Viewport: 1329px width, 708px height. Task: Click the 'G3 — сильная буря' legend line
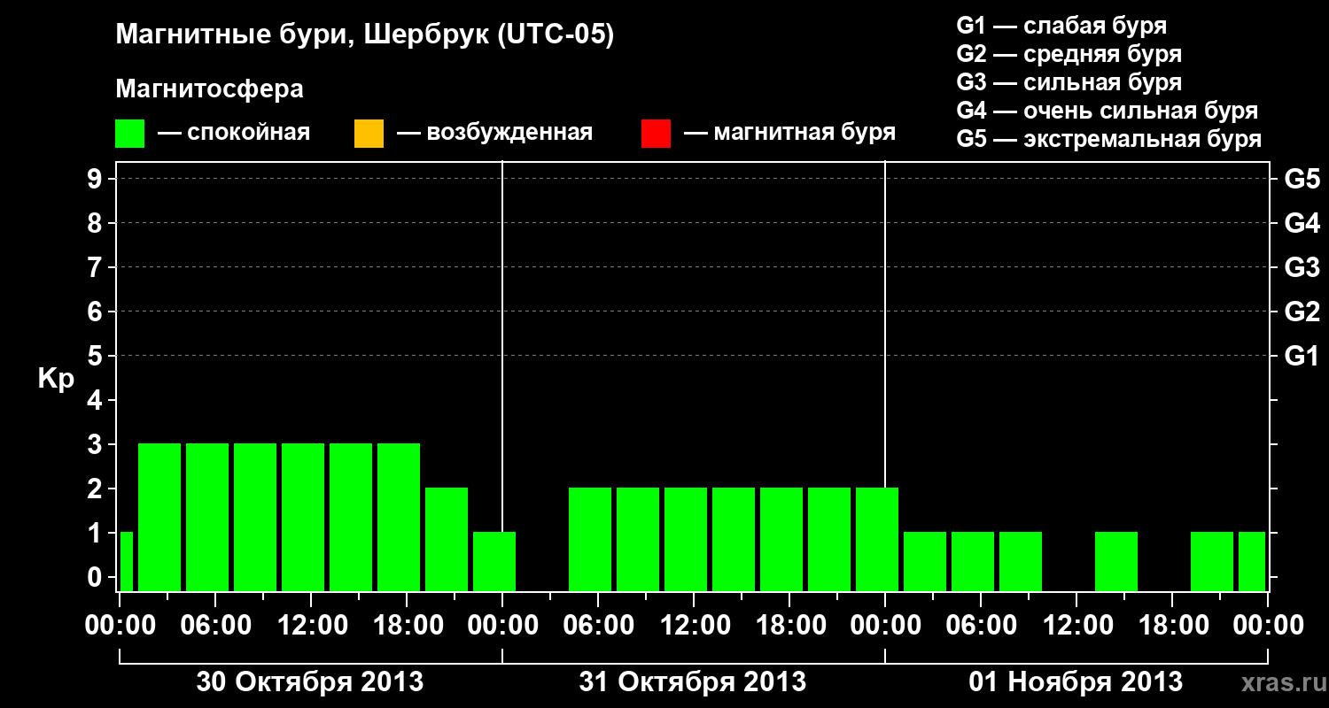1069,82
